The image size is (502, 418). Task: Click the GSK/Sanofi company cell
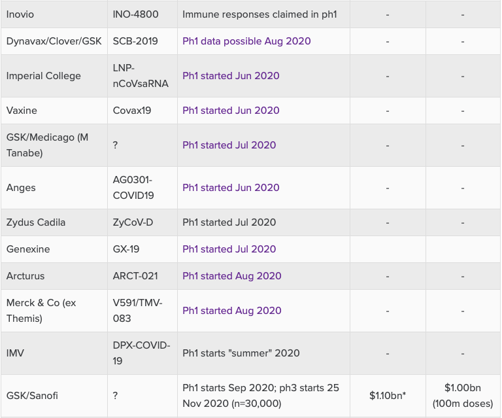(x=34, y=396)
